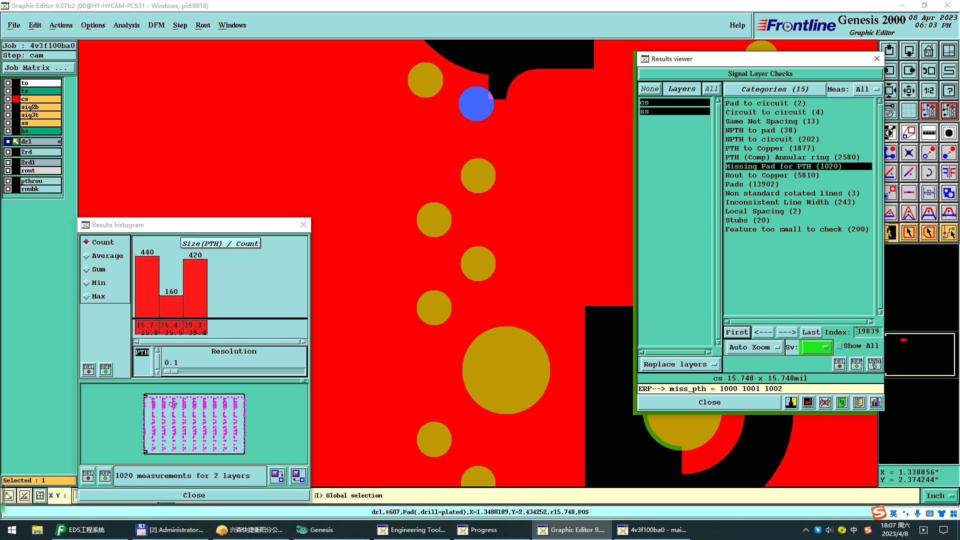Click the question mark help tool icon
Screen dimensions: 960x540
[948, 91]
